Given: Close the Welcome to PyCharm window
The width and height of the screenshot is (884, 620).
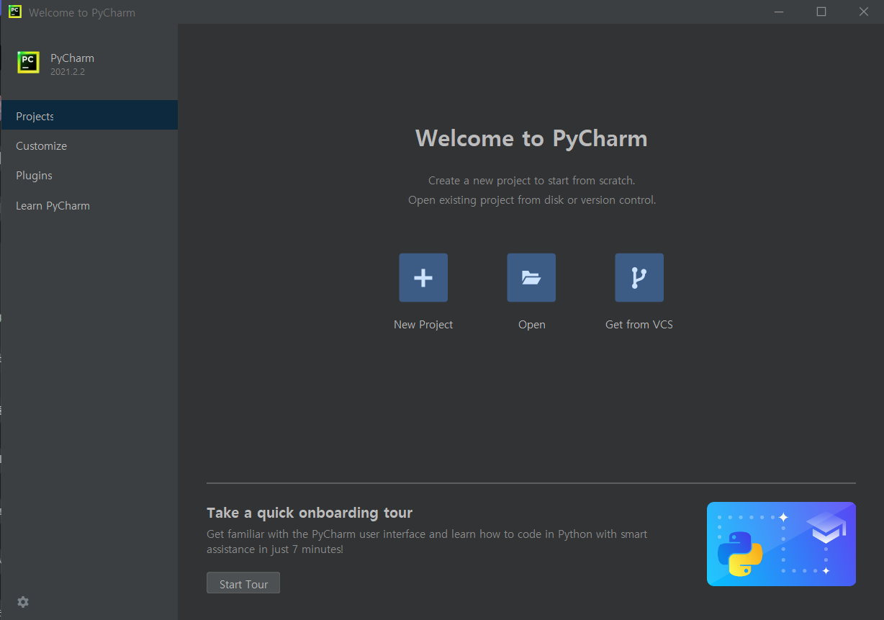Looking at the screenshot, I should click(x=863, y=12).
